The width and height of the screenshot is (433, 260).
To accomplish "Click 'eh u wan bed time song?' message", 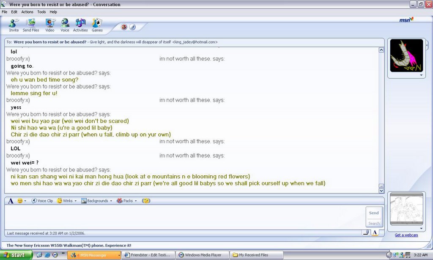I will pos(44,80).
